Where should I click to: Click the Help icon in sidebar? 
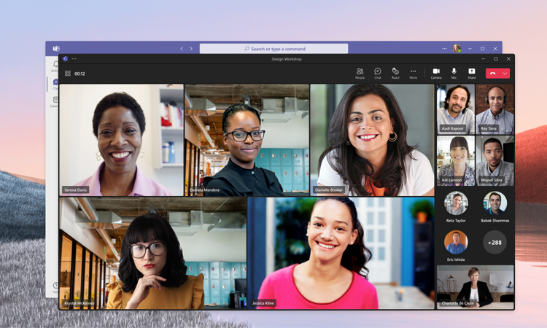point(55,286)
